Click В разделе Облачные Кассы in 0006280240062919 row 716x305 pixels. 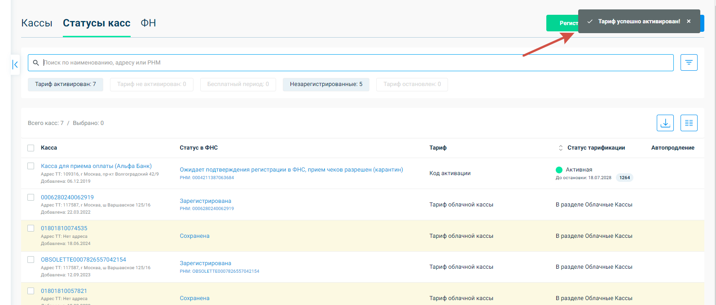pyautogui.click(x=594, y=205)
